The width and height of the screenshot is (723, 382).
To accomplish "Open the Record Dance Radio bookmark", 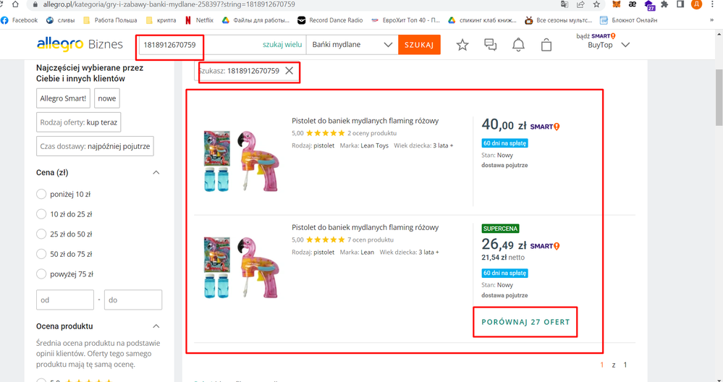I will pos(330,20).
